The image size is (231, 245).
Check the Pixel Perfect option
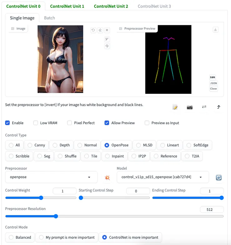tap(69, 123)
